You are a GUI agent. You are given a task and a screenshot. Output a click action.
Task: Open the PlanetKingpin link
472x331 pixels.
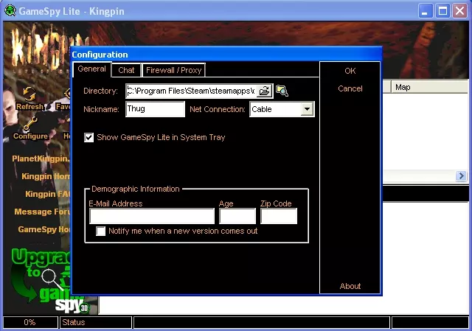click(x=41, y=158)
